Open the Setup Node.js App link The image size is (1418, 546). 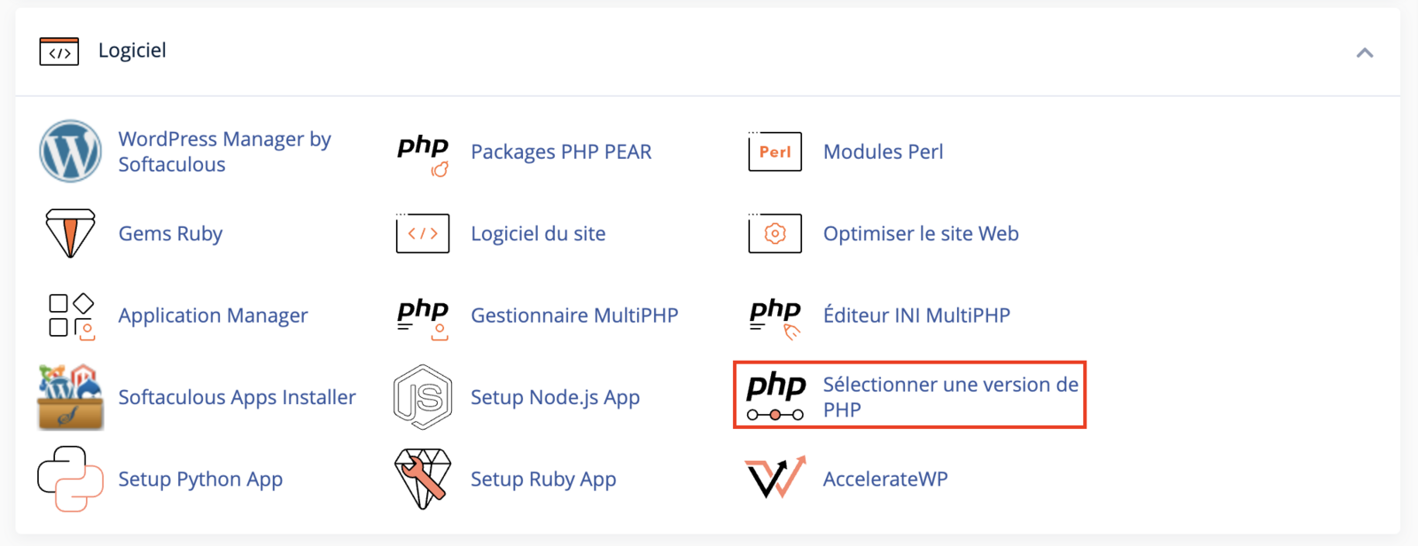(555, 398)
